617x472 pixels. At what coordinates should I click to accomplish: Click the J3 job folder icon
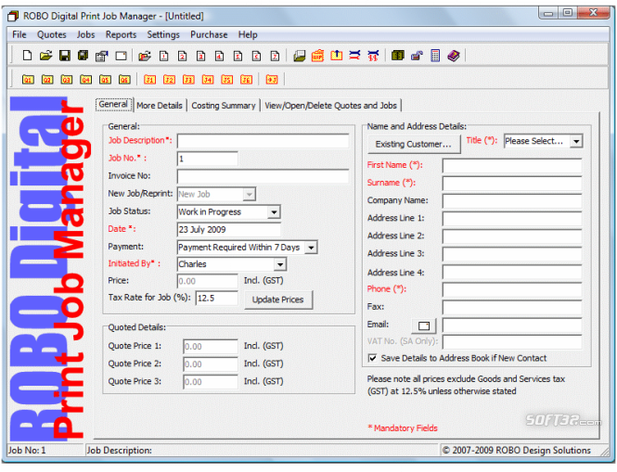click(188, 80)
